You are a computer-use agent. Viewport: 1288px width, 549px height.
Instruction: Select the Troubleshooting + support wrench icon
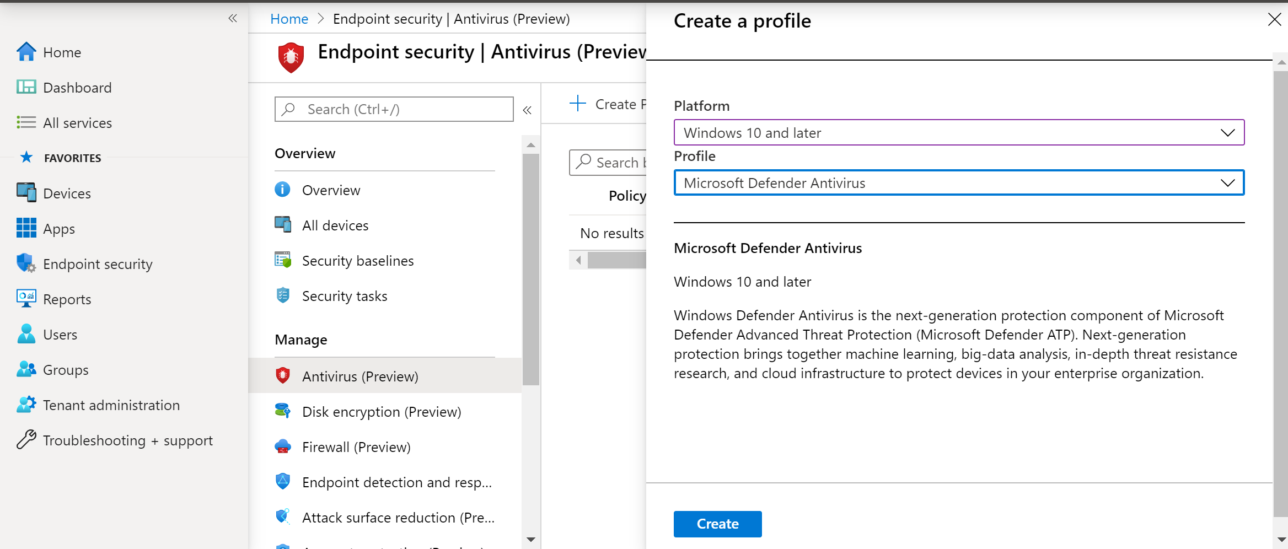(x=26, y=440)
